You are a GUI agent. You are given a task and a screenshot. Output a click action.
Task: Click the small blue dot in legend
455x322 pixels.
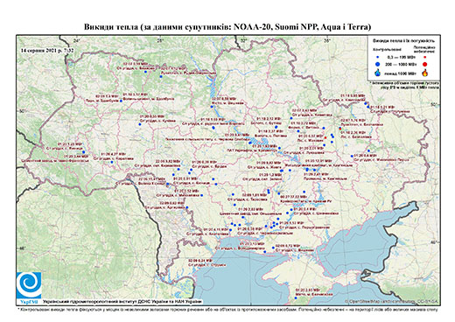click(x=378, y=57)
